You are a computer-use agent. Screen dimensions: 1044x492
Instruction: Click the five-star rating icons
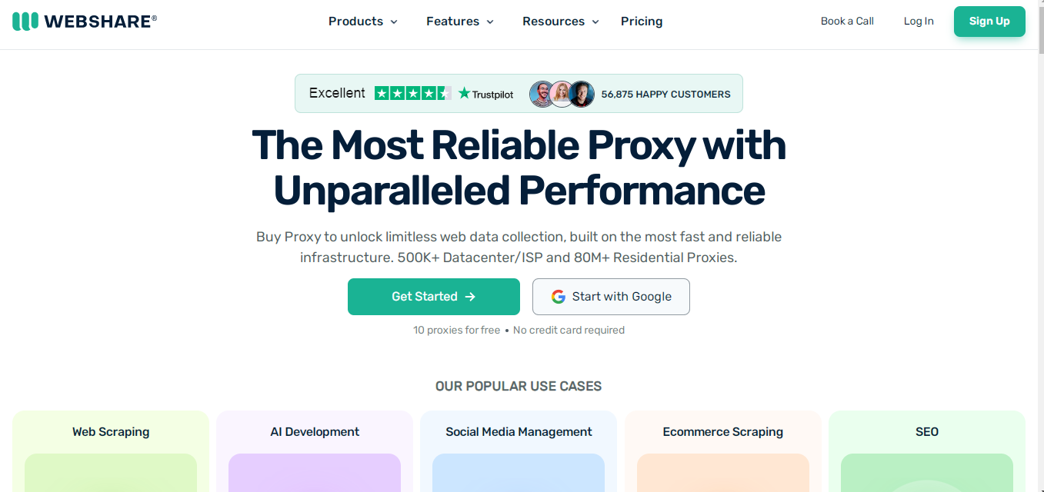(412, 93)
